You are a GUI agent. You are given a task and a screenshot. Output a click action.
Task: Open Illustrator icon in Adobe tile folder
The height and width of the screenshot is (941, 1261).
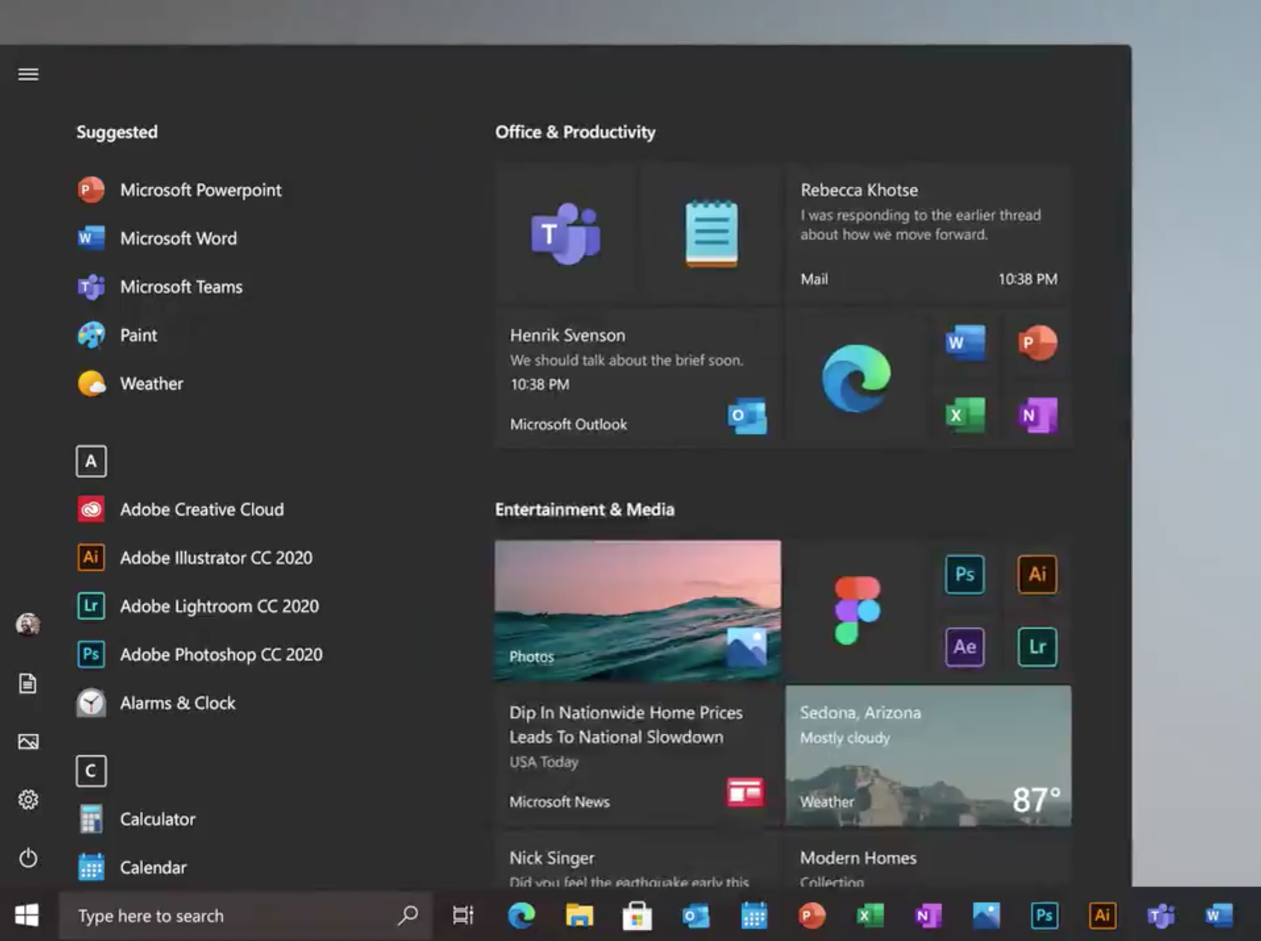pos(1037,574)
